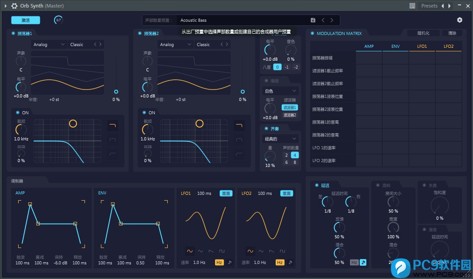
Task: Open the Presets menu in title bar
Action: point(429,6)
